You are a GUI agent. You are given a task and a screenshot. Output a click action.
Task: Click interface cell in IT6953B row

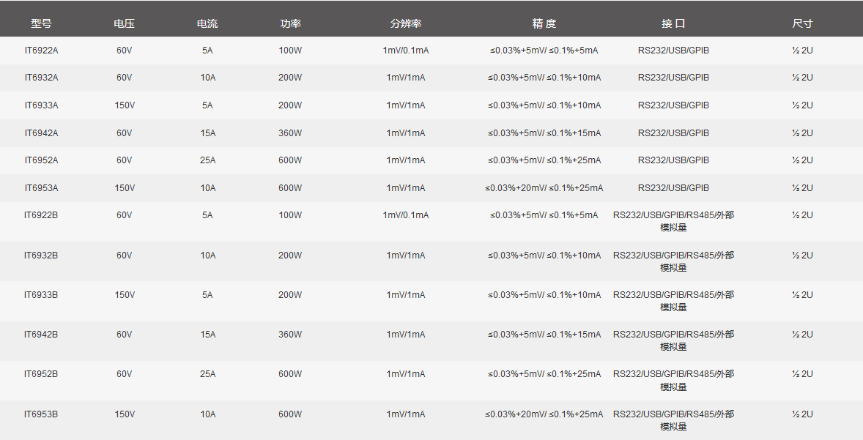click(x=673, y=420)
